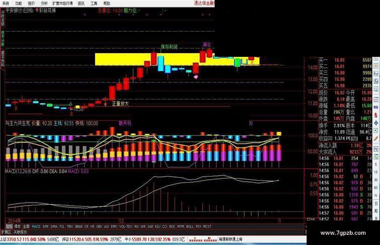Switch indicator to CCI
The width and height of the screenshot is (380, 245).
pos(165,226)
